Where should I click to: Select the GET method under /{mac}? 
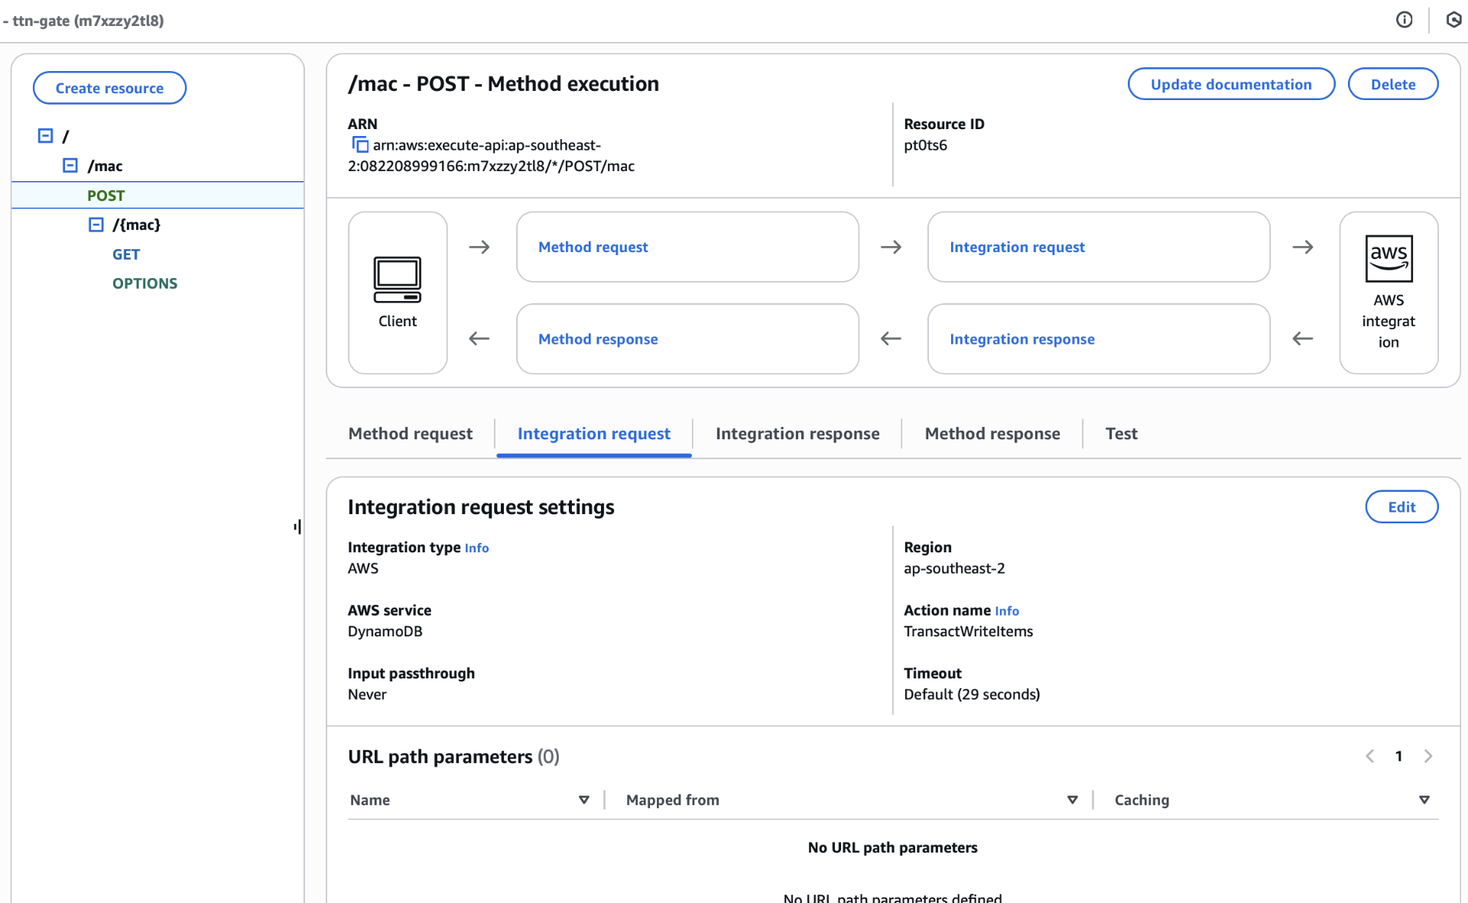click(126, 254)
